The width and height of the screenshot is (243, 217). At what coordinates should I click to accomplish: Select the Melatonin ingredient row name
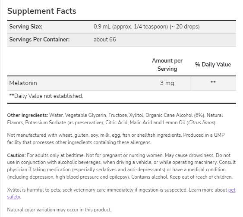pos(23,83)
